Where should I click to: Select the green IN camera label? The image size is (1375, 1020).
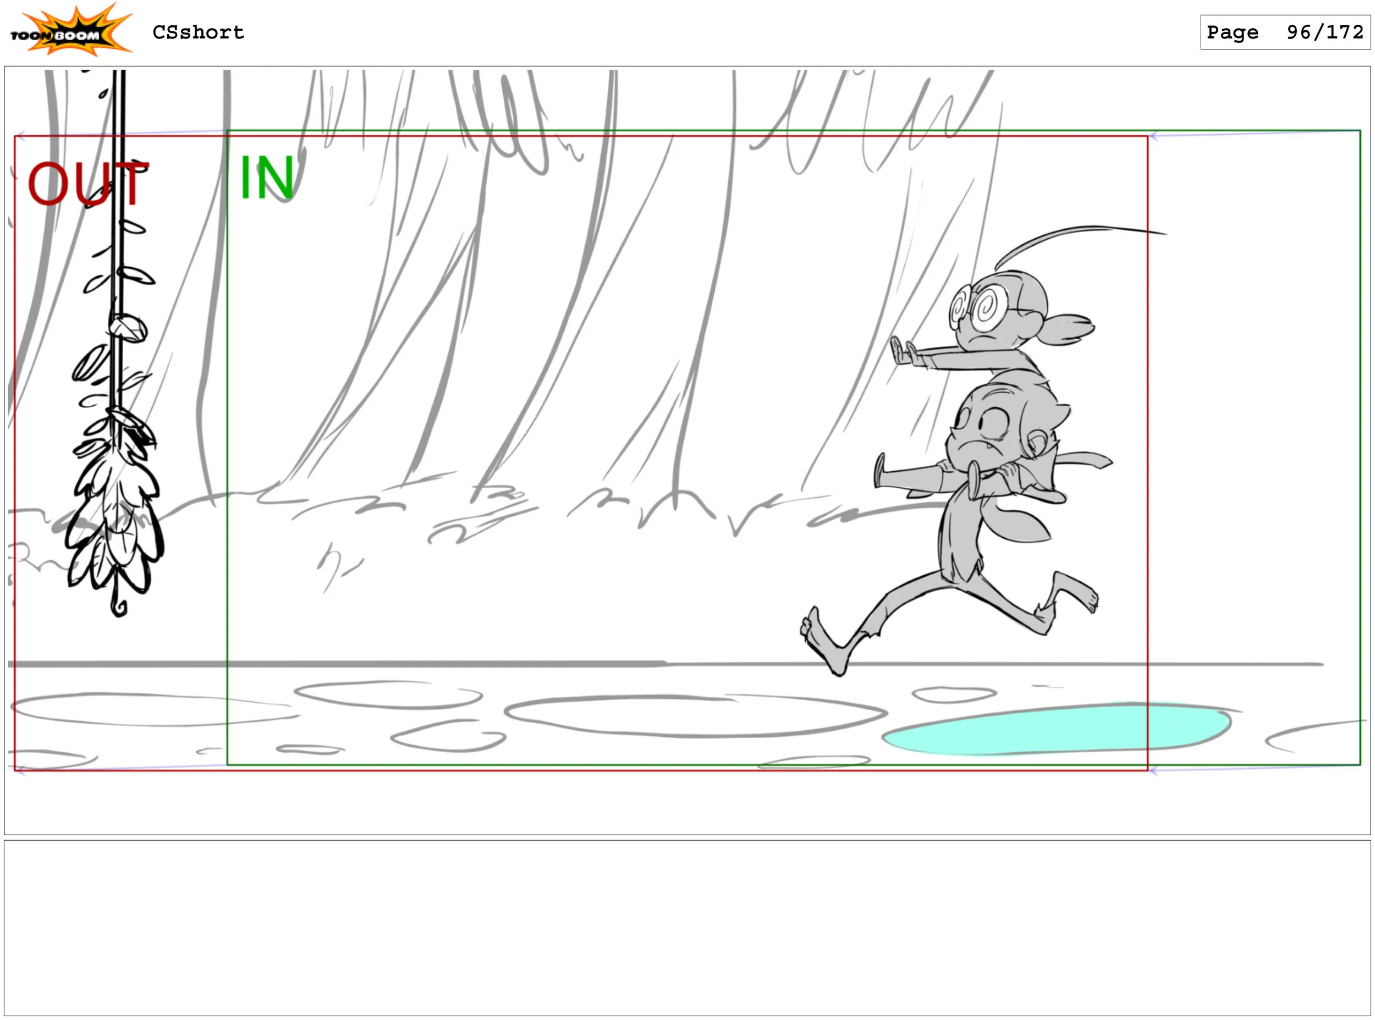pyautogui.click(x=267, y=178)
